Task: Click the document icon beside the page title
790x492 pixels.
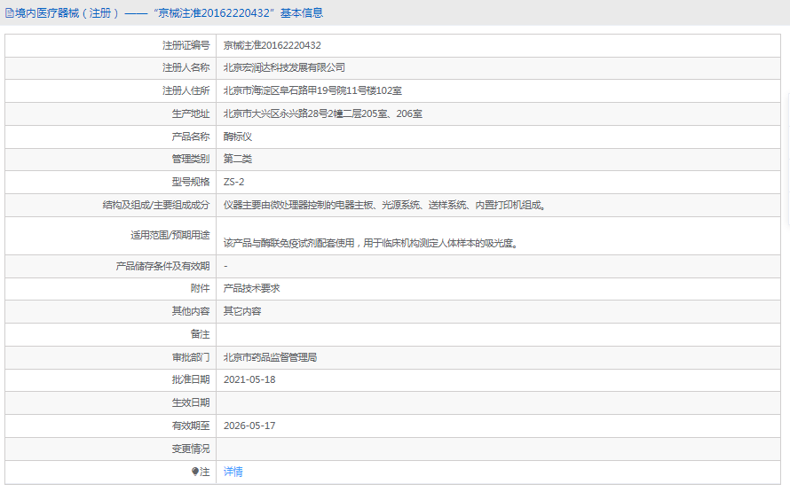Action: click(x=9, y=13)
